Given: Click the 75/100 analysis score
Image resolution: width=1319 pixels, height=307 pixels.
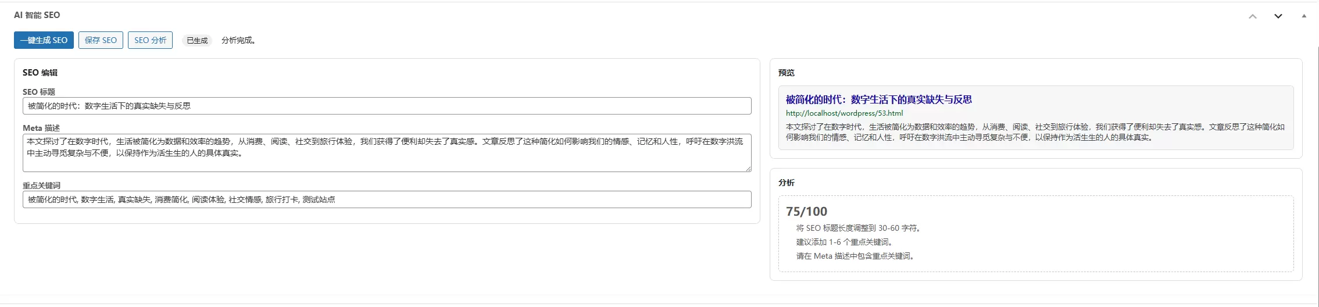Looking at the screenshot, I should 806,212.
